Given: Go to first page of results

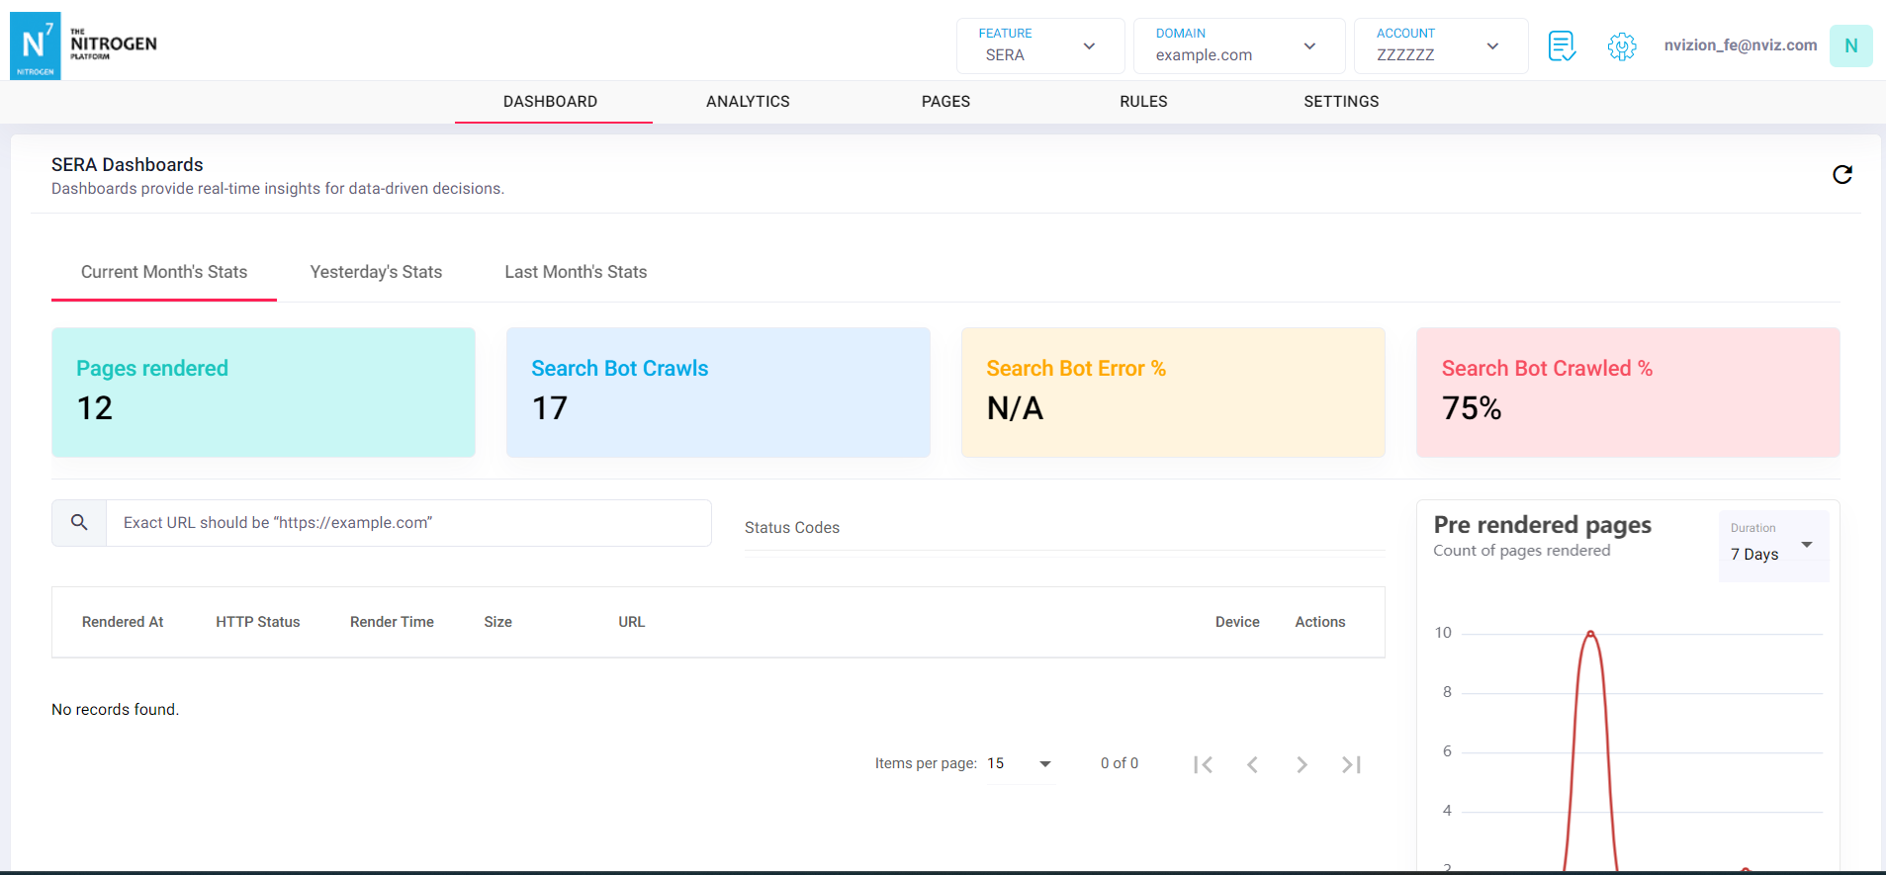Looking at the screenshot, I should click(1203, 764).
